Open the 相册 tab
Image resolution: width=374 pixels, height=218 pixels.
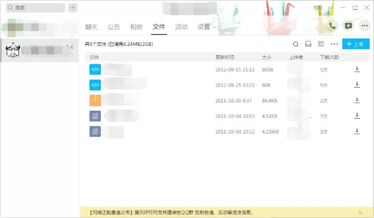(x=136, y=27)
